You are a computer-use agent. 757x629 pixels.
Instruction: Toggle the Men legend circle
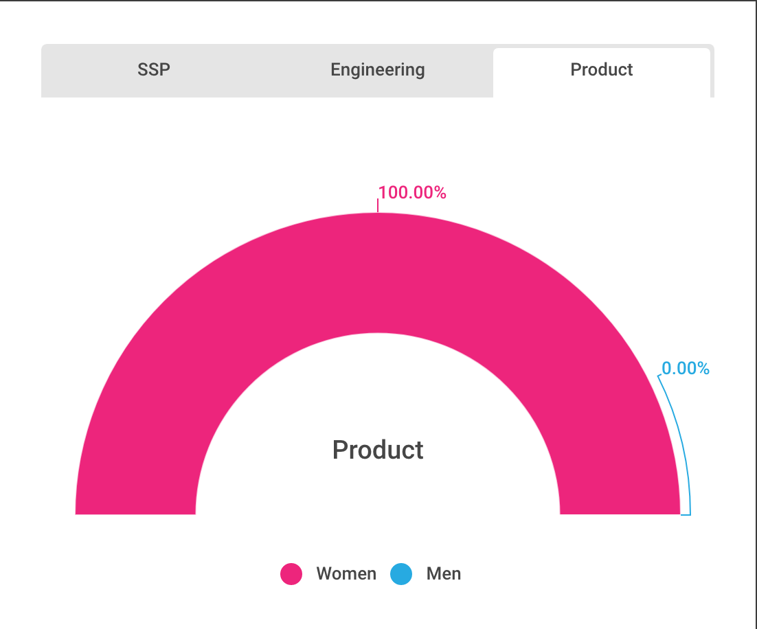[x=401, y=573]
